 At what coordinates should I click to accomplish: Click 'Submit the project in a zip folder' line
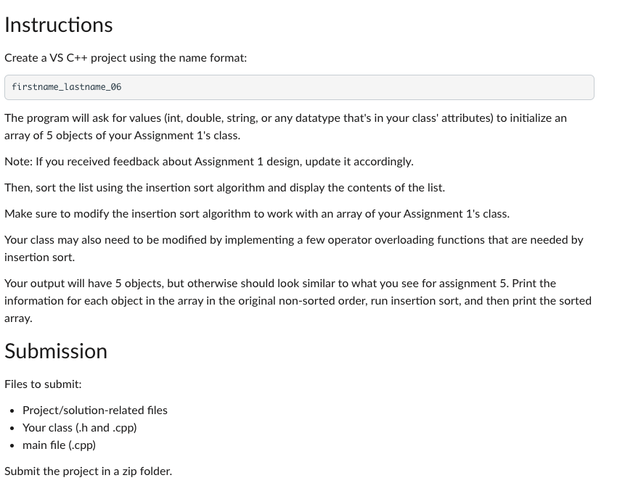[x=88, y=471]
